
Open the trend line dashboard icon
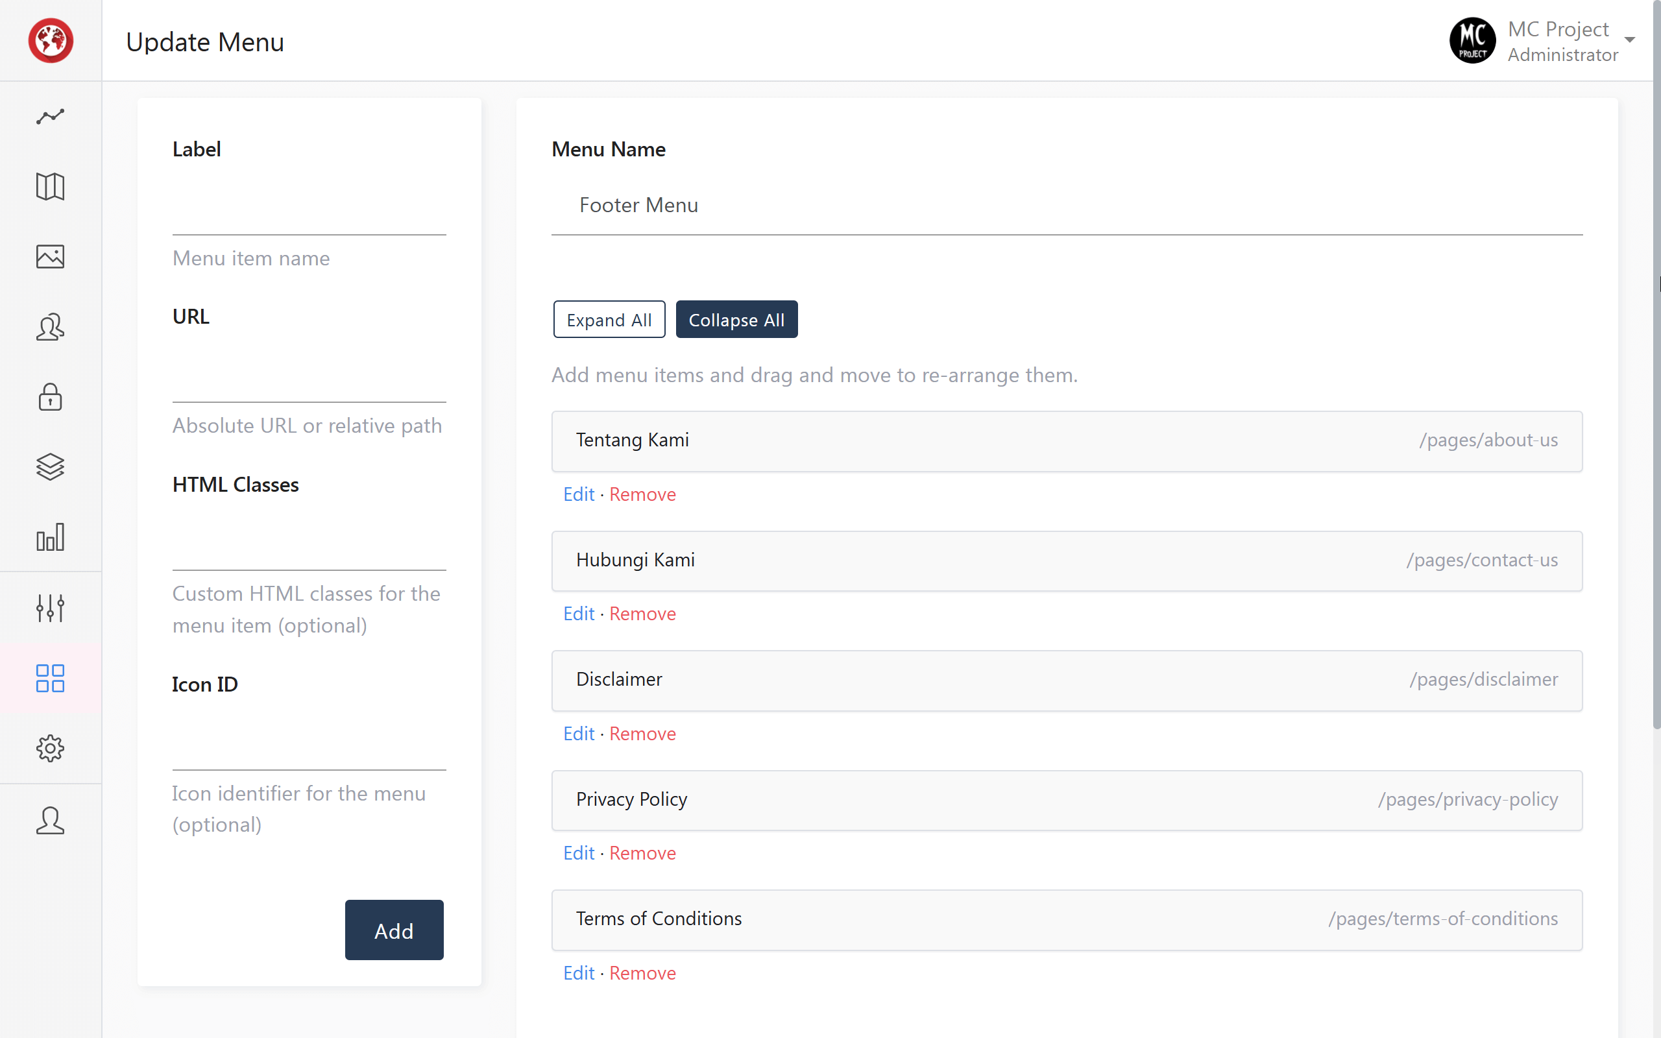(x=50, y=116)
